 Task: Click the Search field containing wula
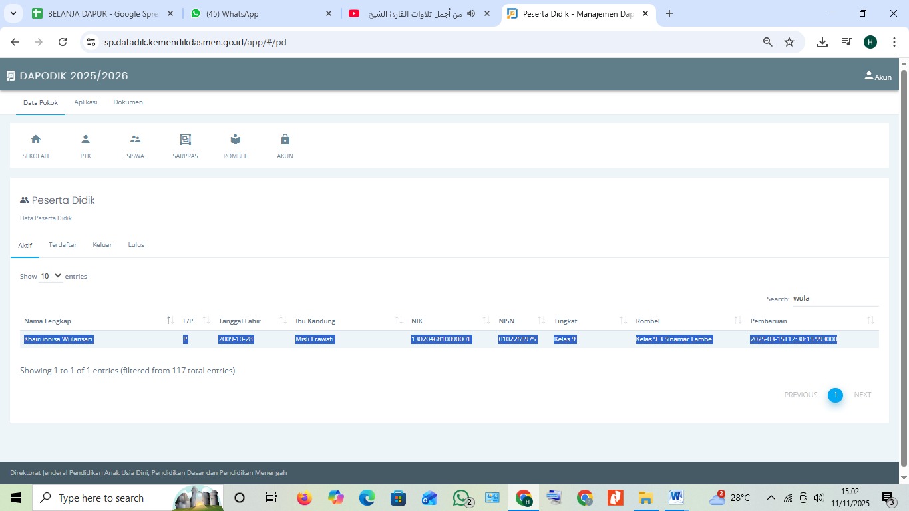[834, 299]
